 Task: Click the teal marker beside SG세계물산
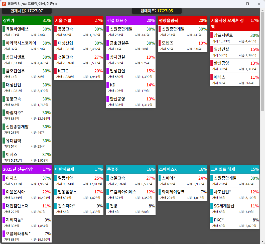point(212,206)
